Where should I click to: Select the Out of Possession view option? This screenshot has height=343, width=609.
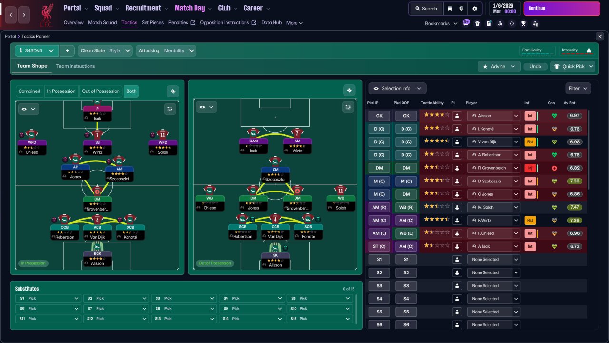[101, 91]
